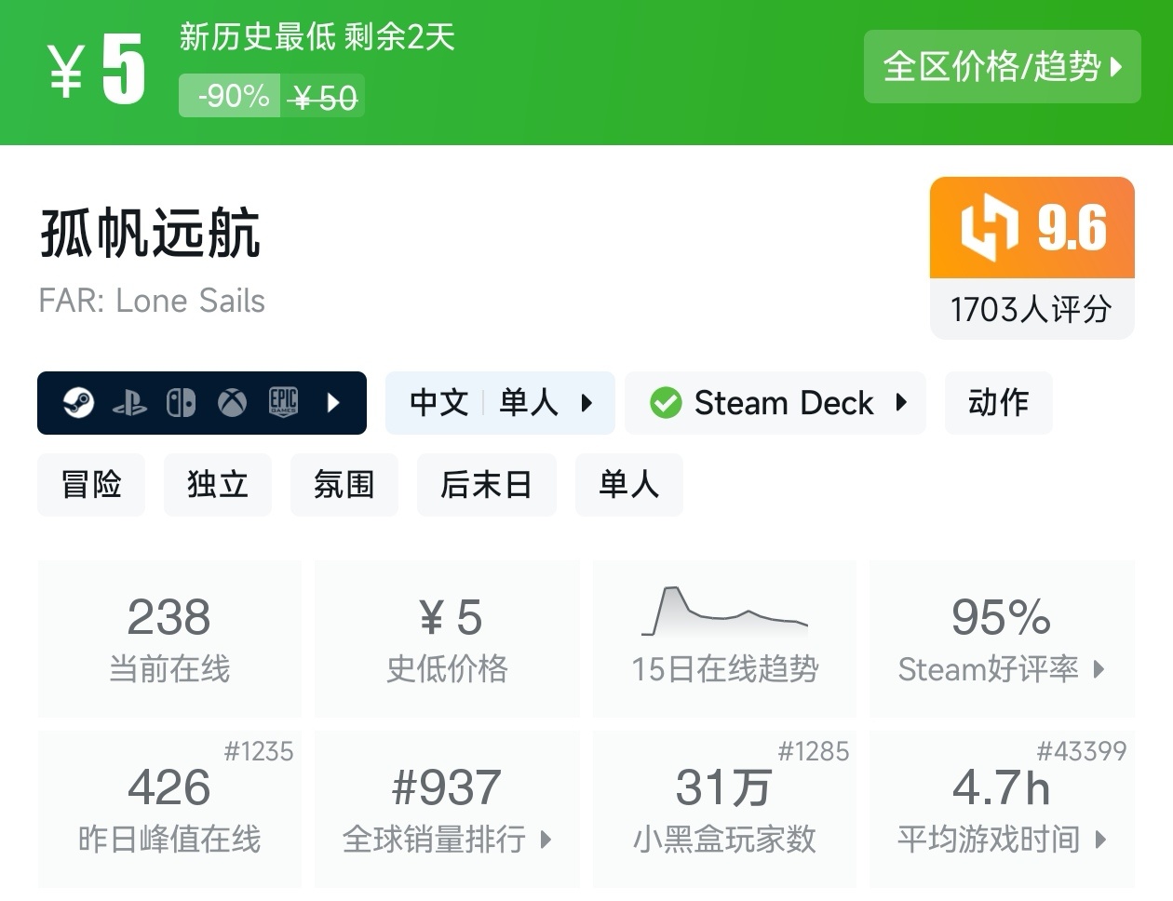The width and height of the screenshot is (1173, 901).
Task: Click the Epic Games platform icon
Action: point(283,403)
